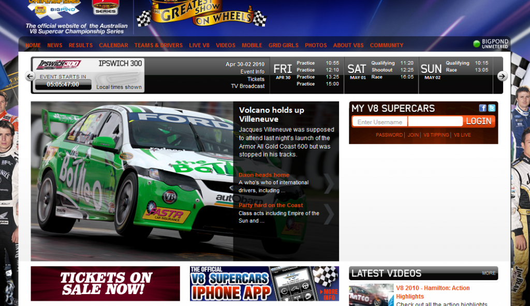Click the Tickets On Sale Now banner
Screen dimensions: 530x306
pyautogui.click(x=106, y=283)
